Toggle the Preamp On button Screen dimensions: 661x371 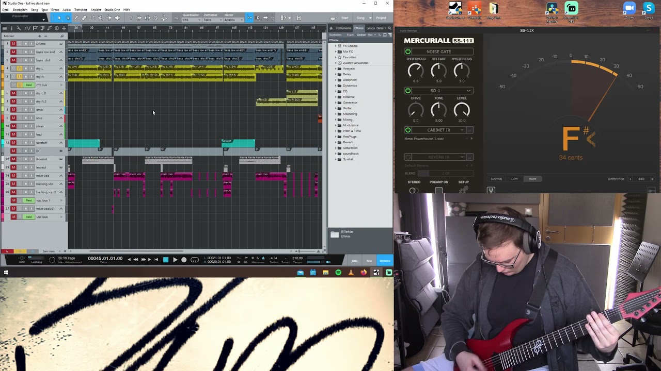pyautogui.click(x=438, y=190)
